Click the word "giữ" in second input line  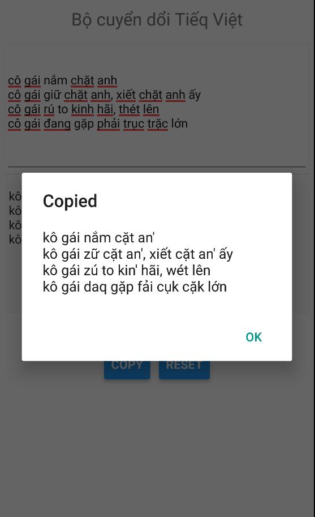[52, 95]
